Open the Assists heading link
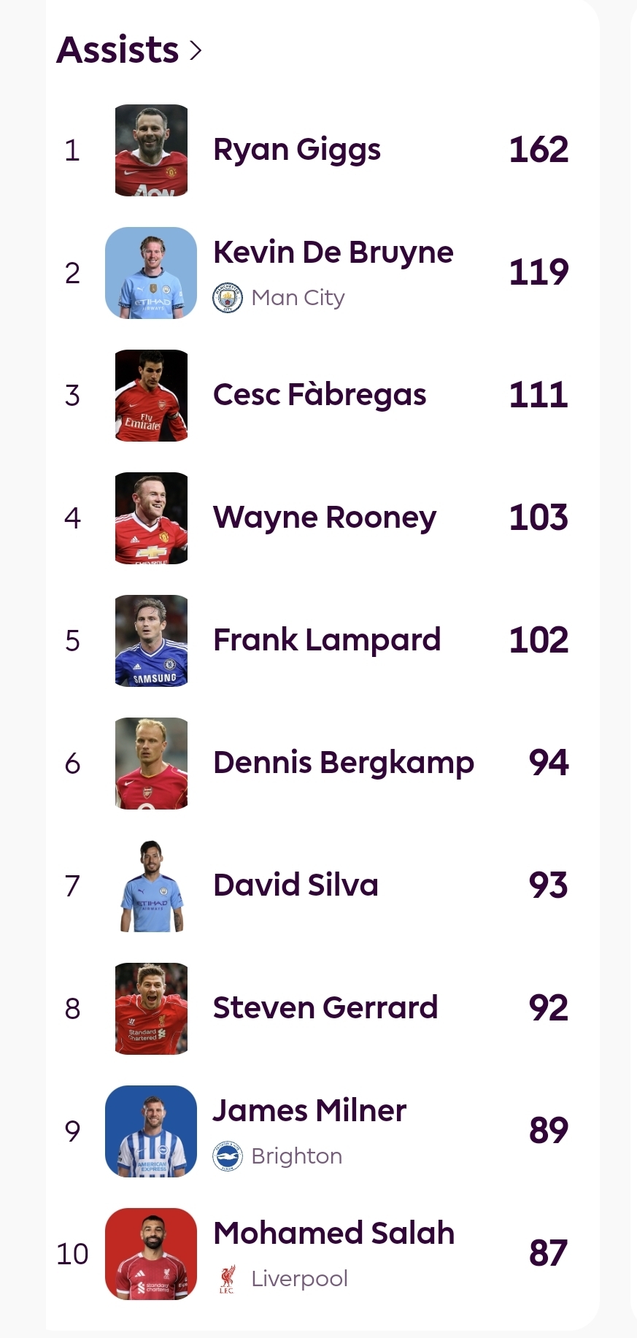The height and width of the screenshot is (1338, 637). (x=117, y=50)
